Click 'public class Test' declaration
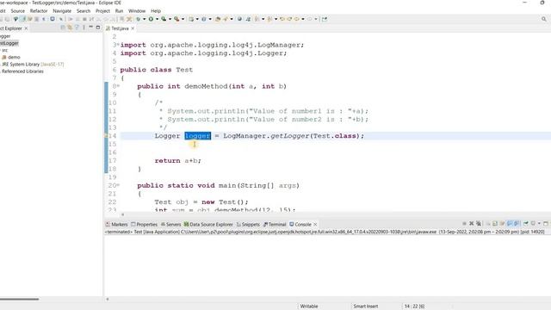551x310 pixels. 157,70
